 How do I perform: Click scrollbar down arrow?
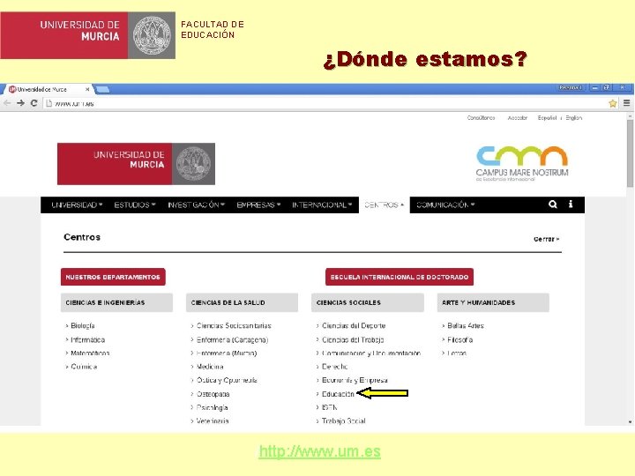click(x=630, y=421)
